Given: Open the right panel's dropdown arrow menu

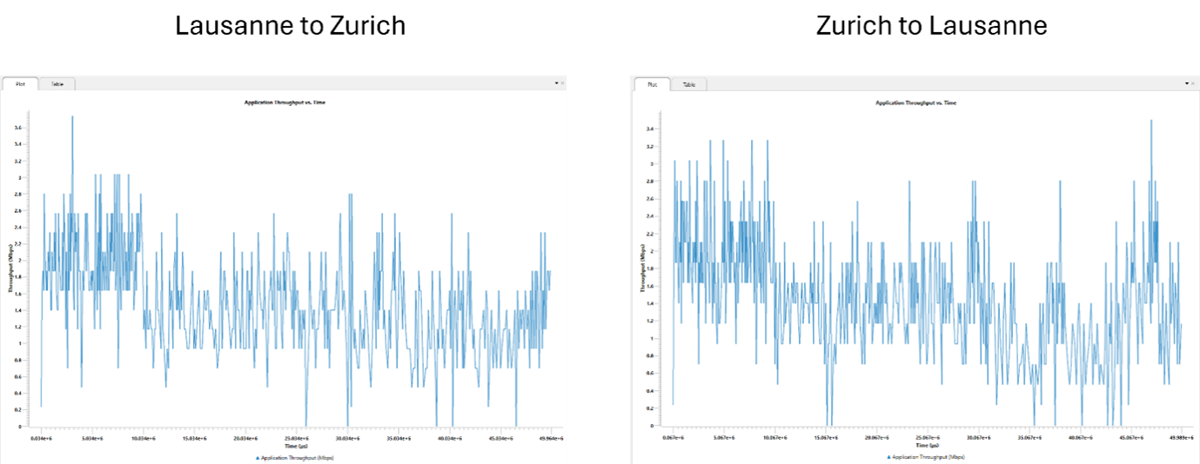Looking at the screenshot, I should pyautogui.click(x=1187, y=83).
